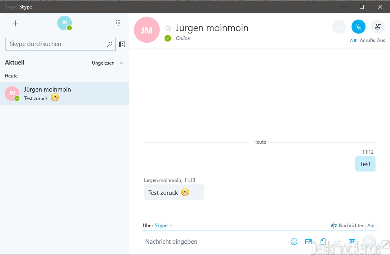The height and width of the screenshot is (255, 390).
Task: Minimize the Skype window
Action: coord(344,7)
